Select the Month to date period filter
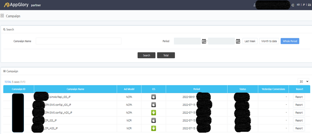Screen dimensions: 312x134 pos(269,41)
